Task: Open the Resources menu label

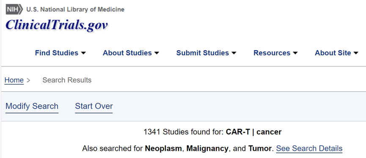Action: coord(272,53)
